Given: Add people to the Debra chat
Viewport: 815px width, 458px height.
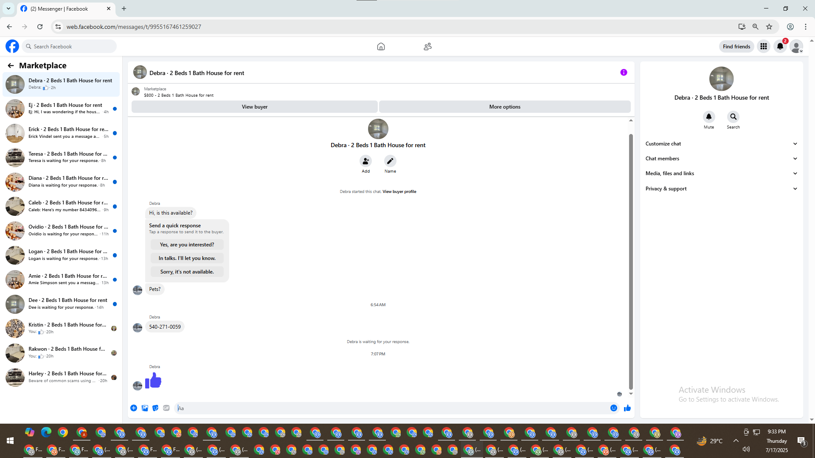Looking at the screenshot, I should pos(365,161).
